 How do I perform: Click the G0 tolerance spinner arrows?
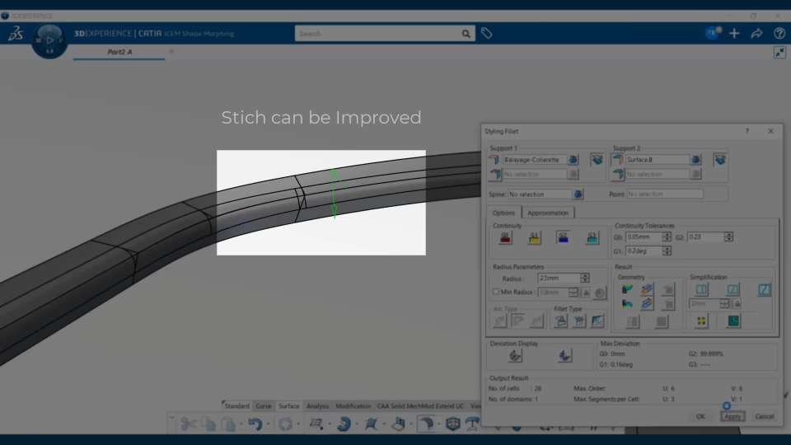(x=667, y=237)
